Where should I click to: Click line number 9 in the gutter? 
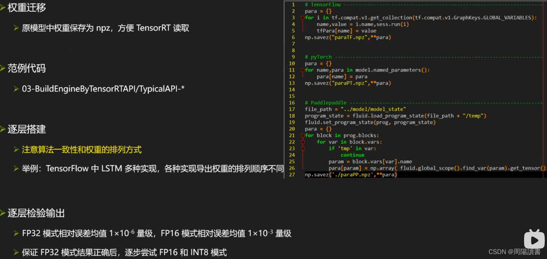(x=294, y=57)
